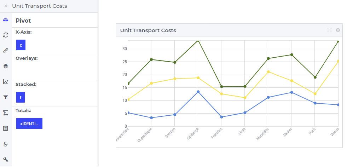
Task: Maximize the chart using fullscreen icon
Action: pos(330,30)
